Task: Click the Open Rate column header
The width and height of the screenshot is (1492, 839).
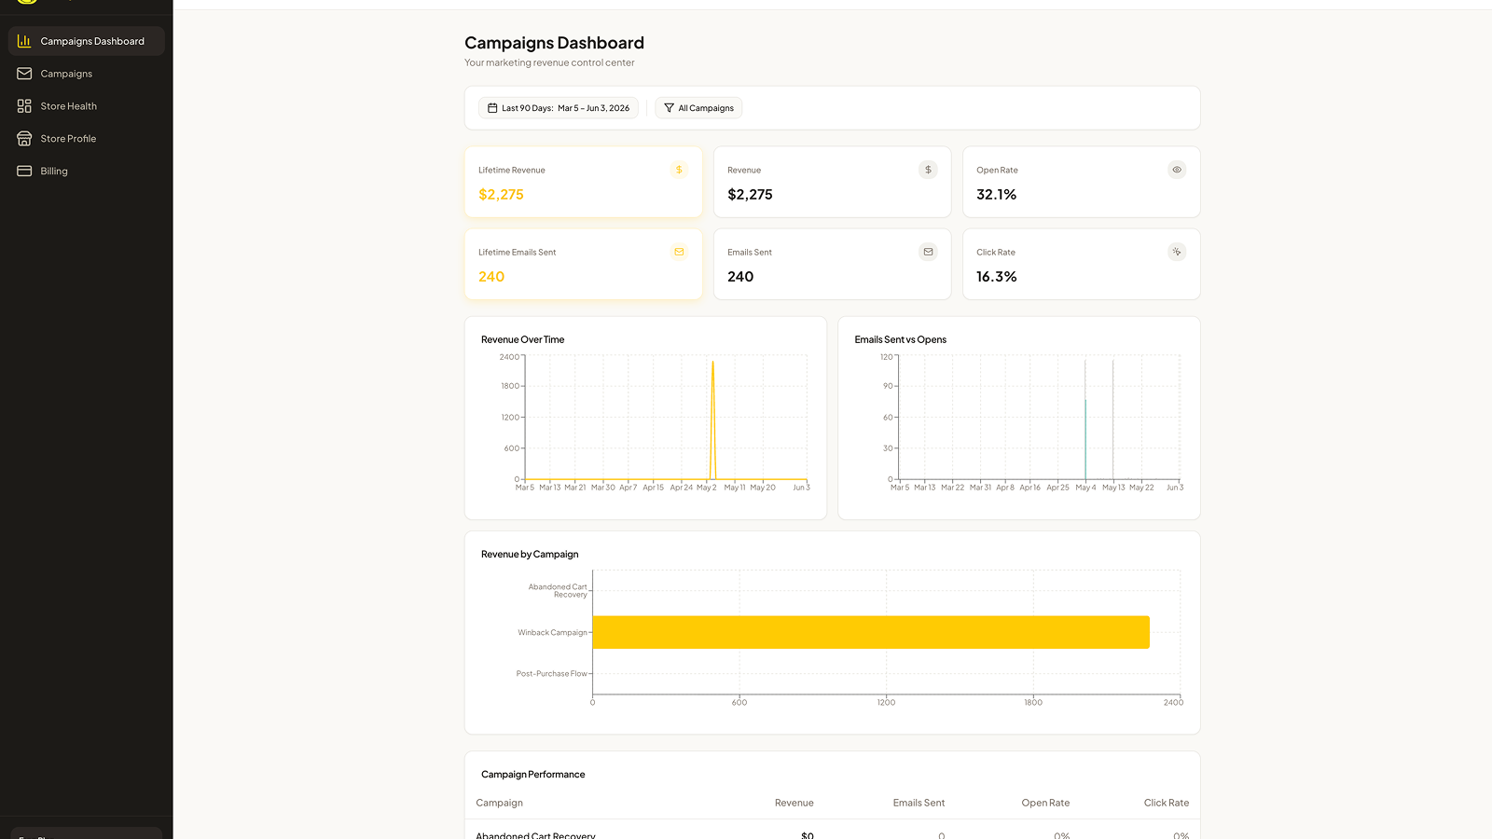Action: tap(1045, 803)
